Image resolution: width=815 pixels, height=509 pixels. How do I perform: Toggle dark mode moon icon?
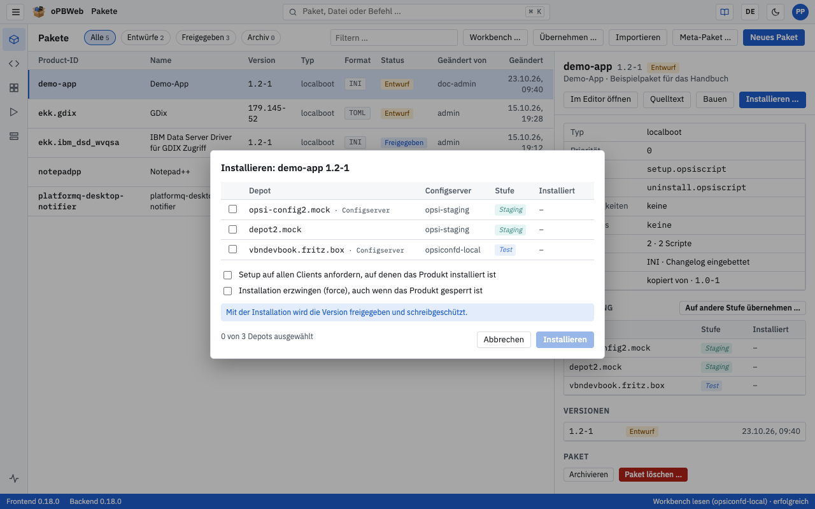(x=775, y=11)
